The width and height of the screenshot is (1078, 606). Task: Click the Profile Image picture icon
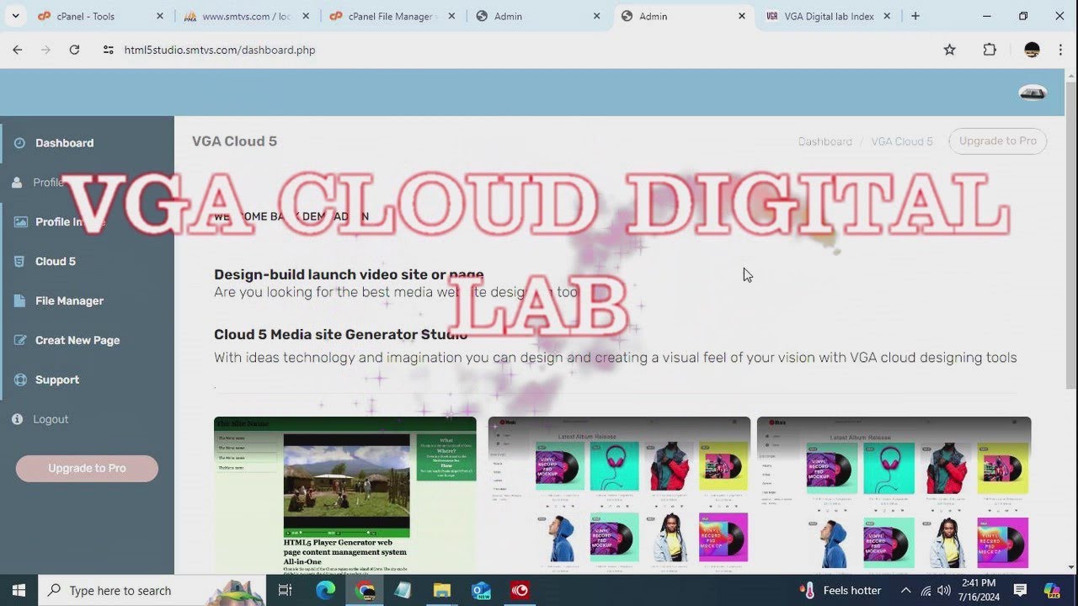tap(19, 222)
